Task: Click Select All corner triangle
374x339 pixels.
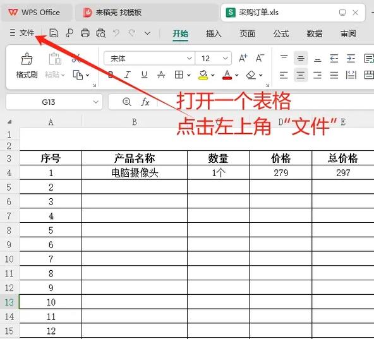Action: pyautogui.click(x=9, y=122)
